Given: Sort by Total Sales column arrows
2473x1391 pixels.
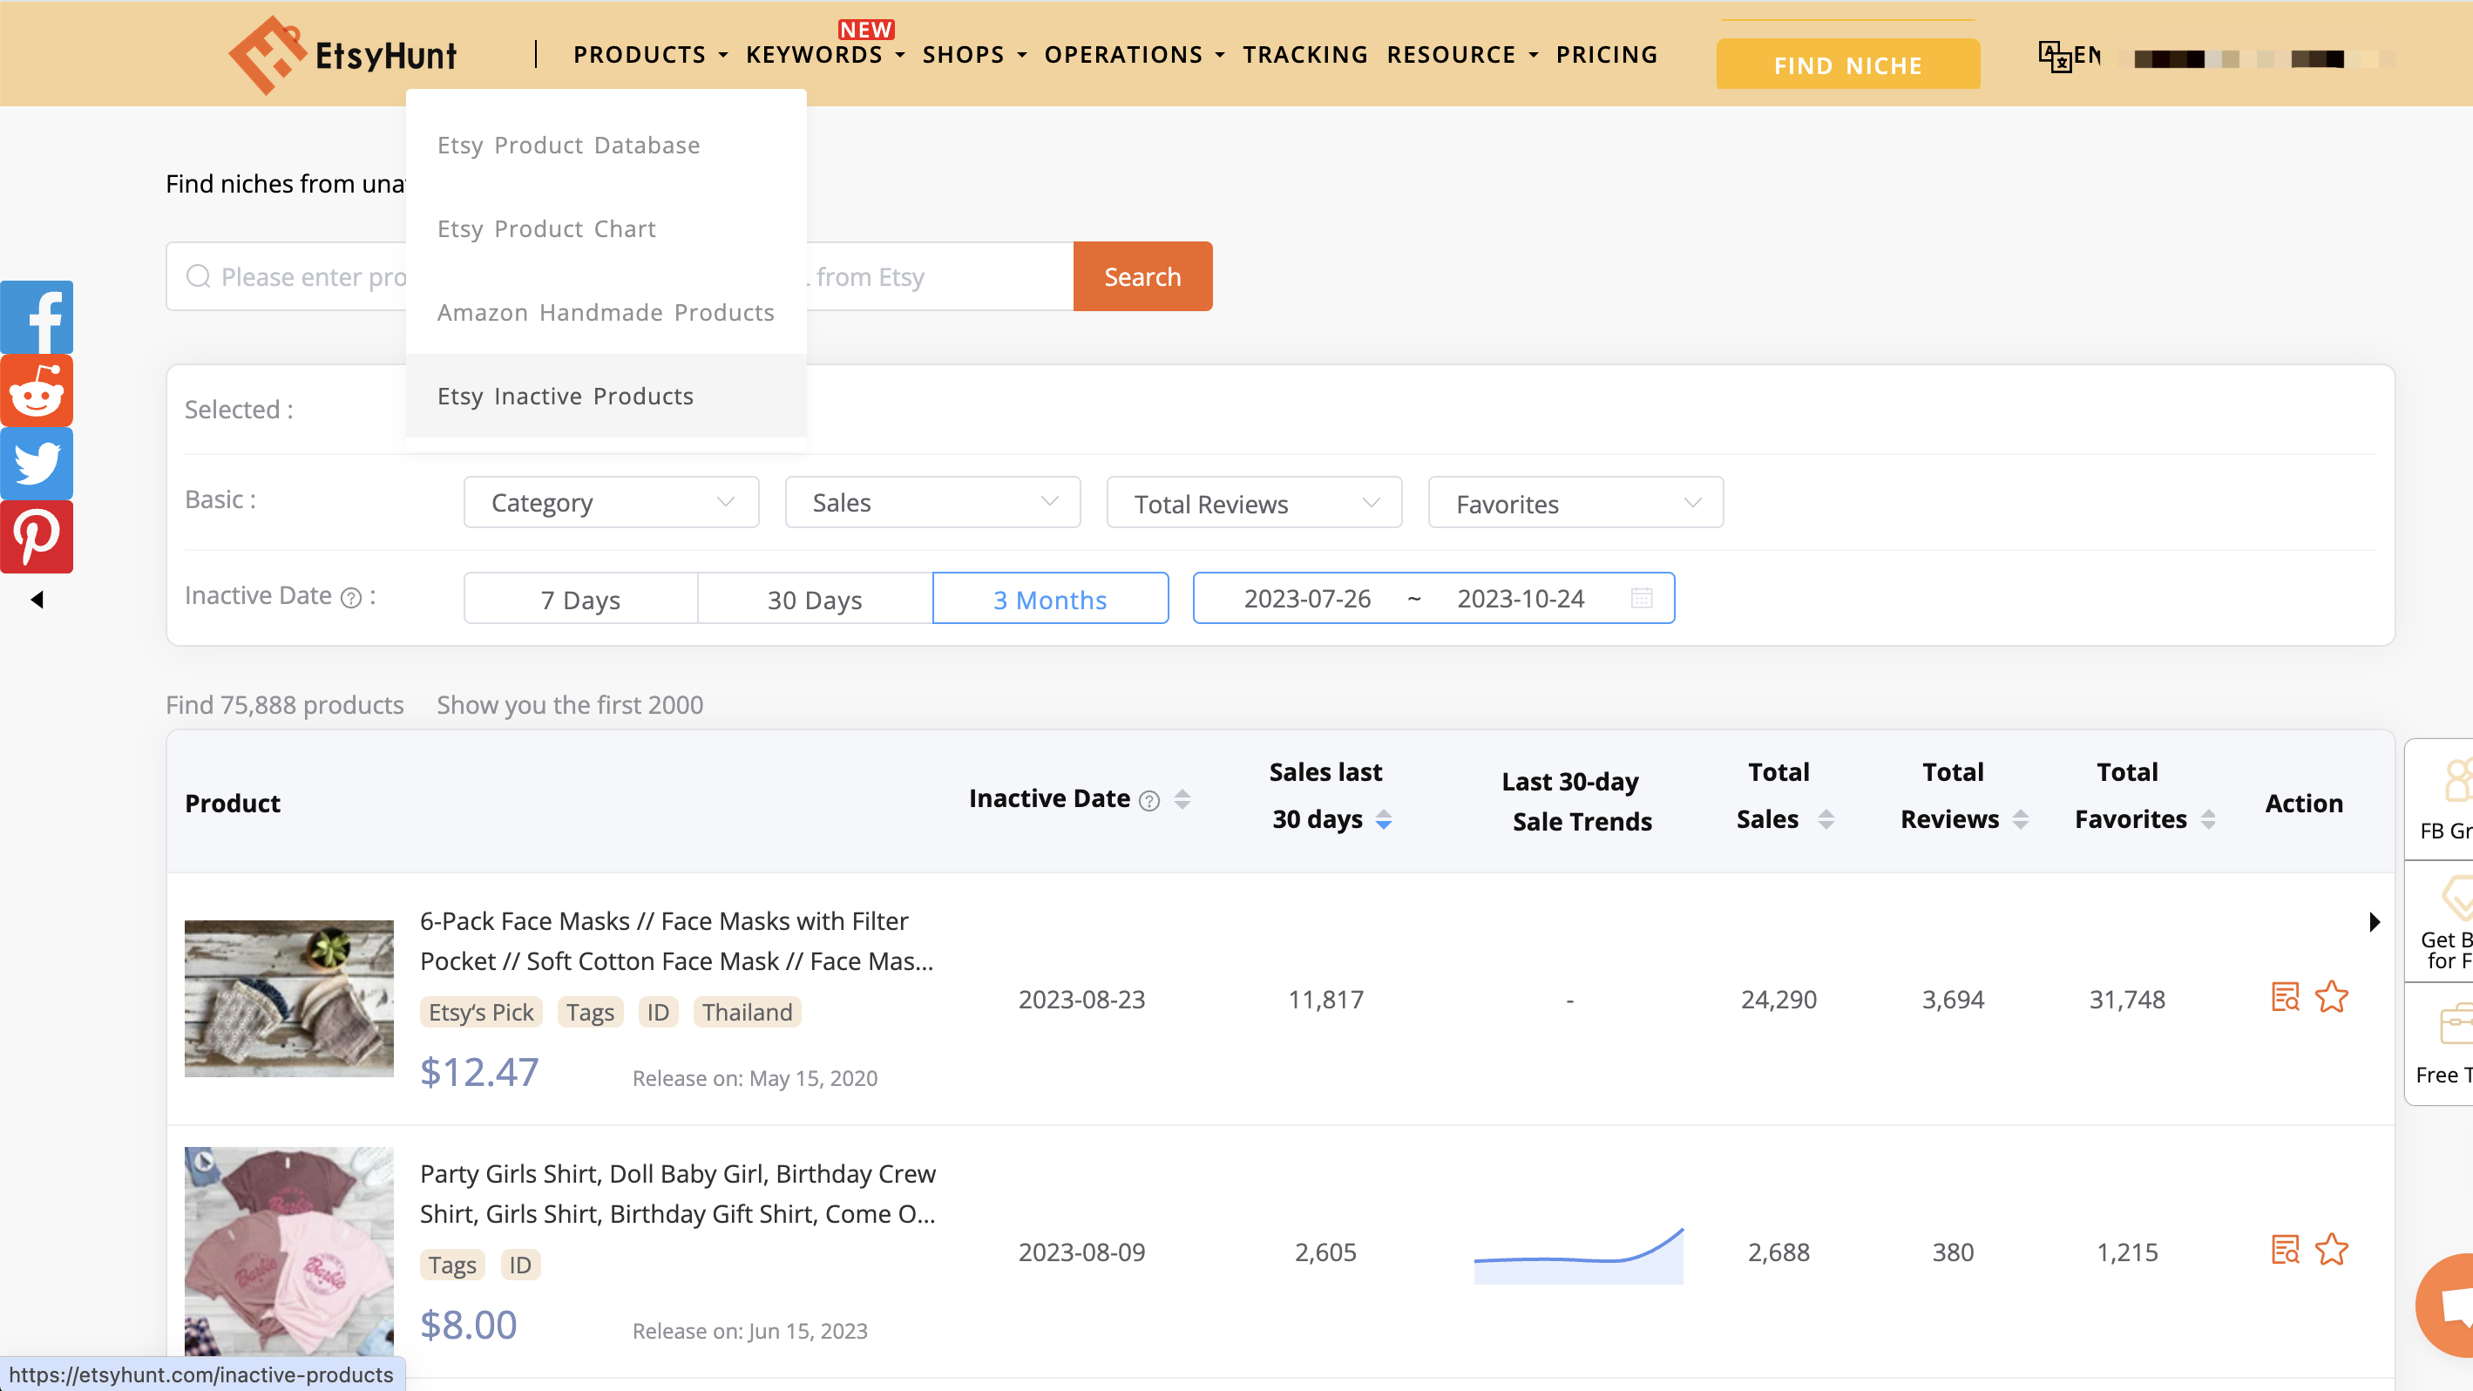Looking at the screenshot, I should point(1826,820).
